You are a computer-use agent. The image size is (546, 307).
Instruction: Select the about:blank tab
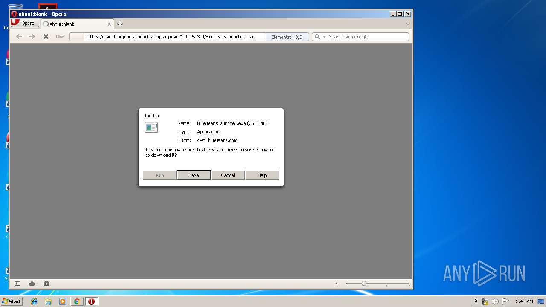pos(77,24)
